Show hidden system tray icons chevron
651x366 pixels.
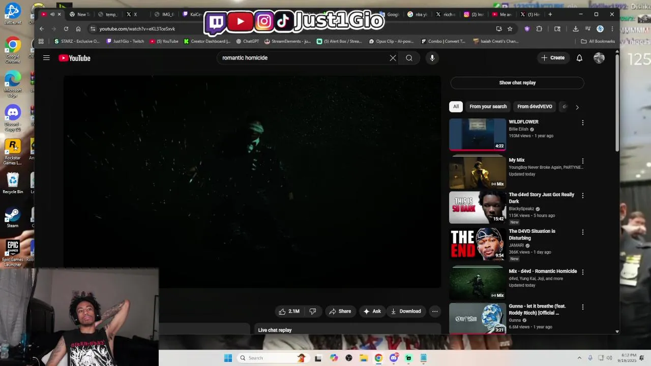579,358
